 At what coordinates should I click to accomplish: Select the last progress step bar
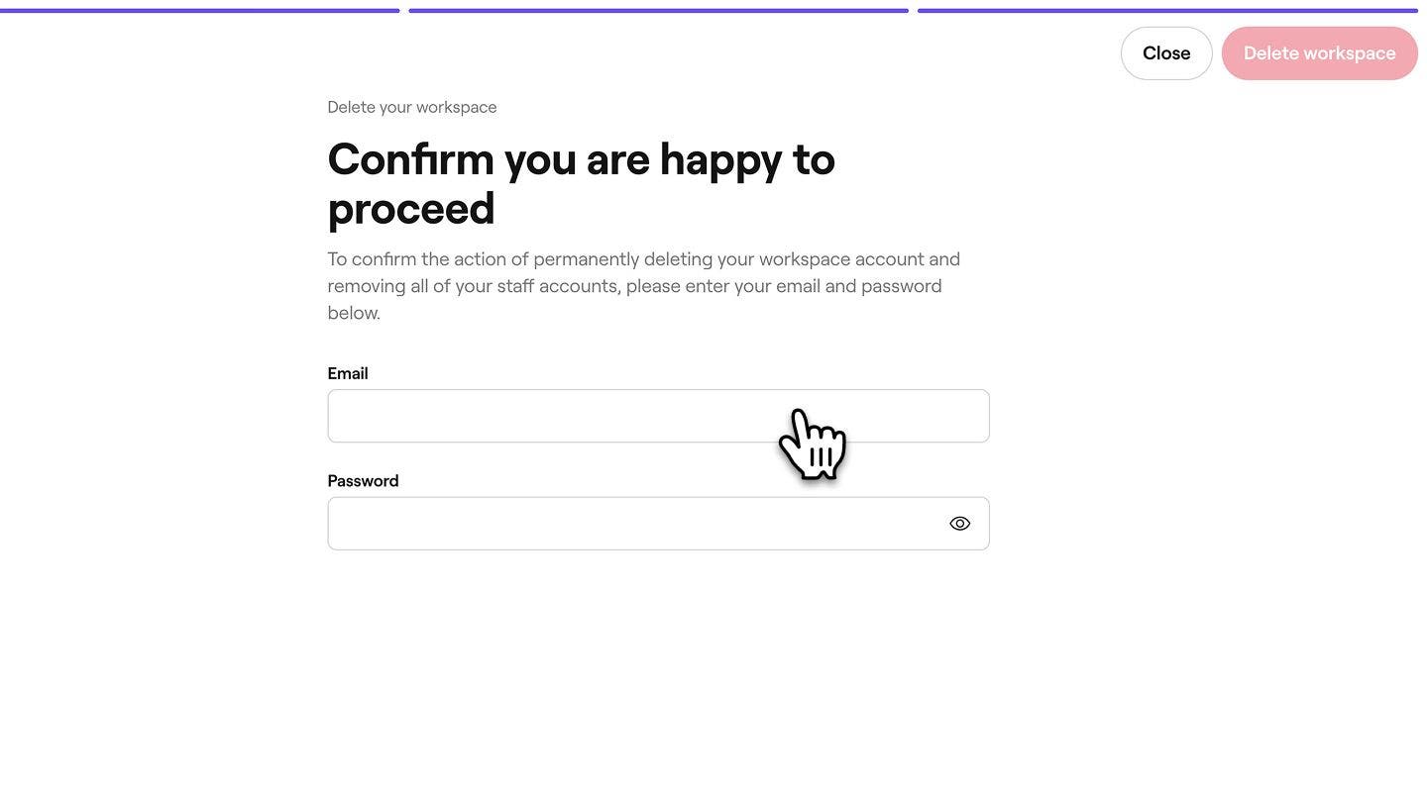pos(1167,11)
